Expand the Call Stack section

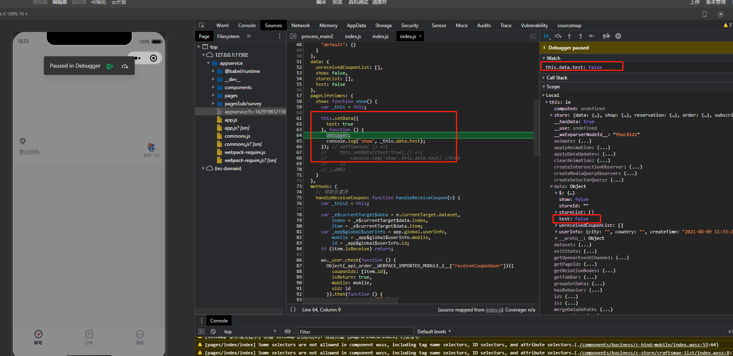[557, 77]
